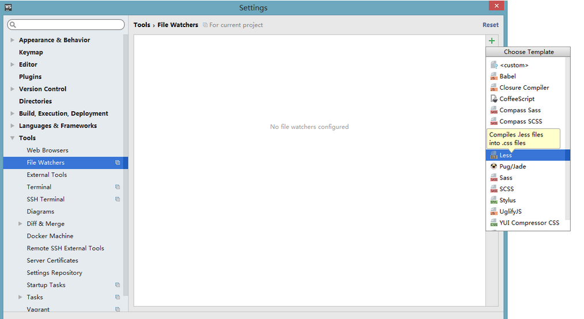The width and height of the screenshot is (584, 319).
Task: Click the Compass Sass template icon
Action: tap(494, 110)
